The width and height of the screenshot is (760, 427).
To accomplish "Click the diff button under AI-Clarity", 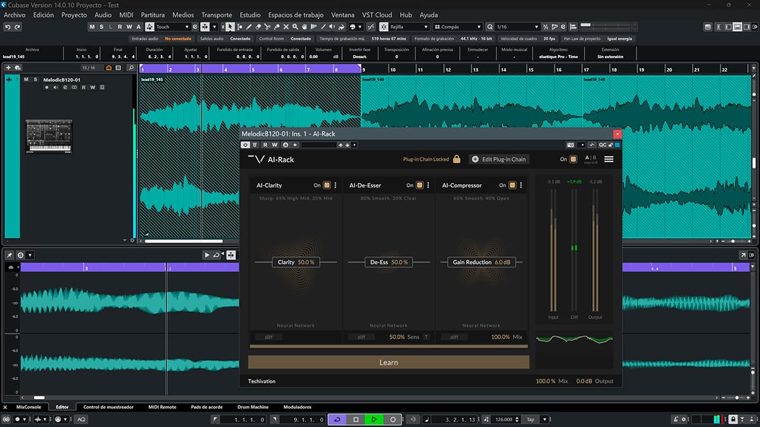I will (x=269, y=337).
